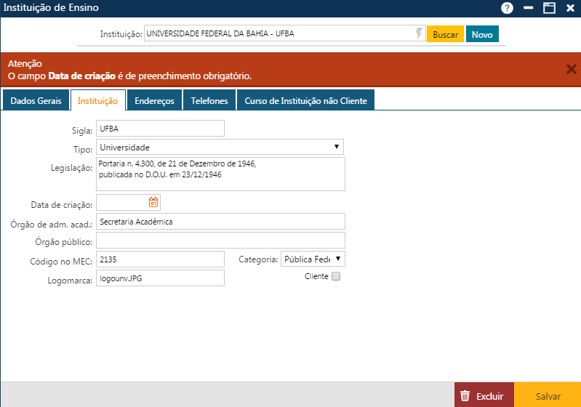
Task: Switch to the Dados Gerais tab
Action: coord(36,101)
